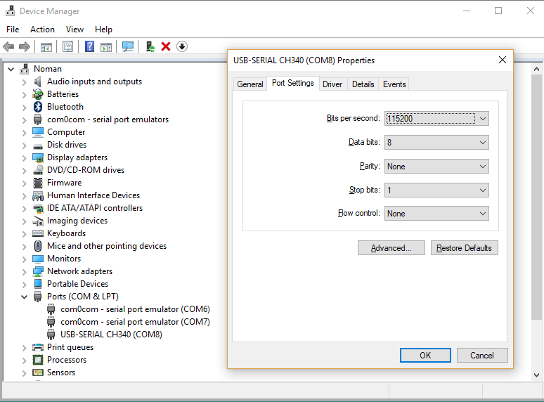
Task: Select com0com serial port emulator (COM7)
Action: 135,322
